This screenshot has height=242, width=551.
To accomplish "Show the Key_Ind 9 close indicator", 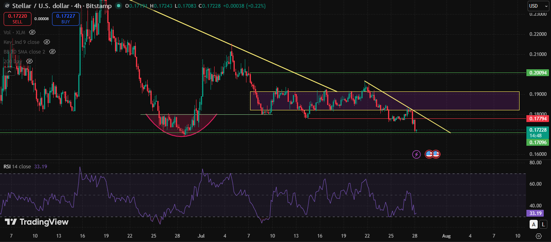I will 47,42.
